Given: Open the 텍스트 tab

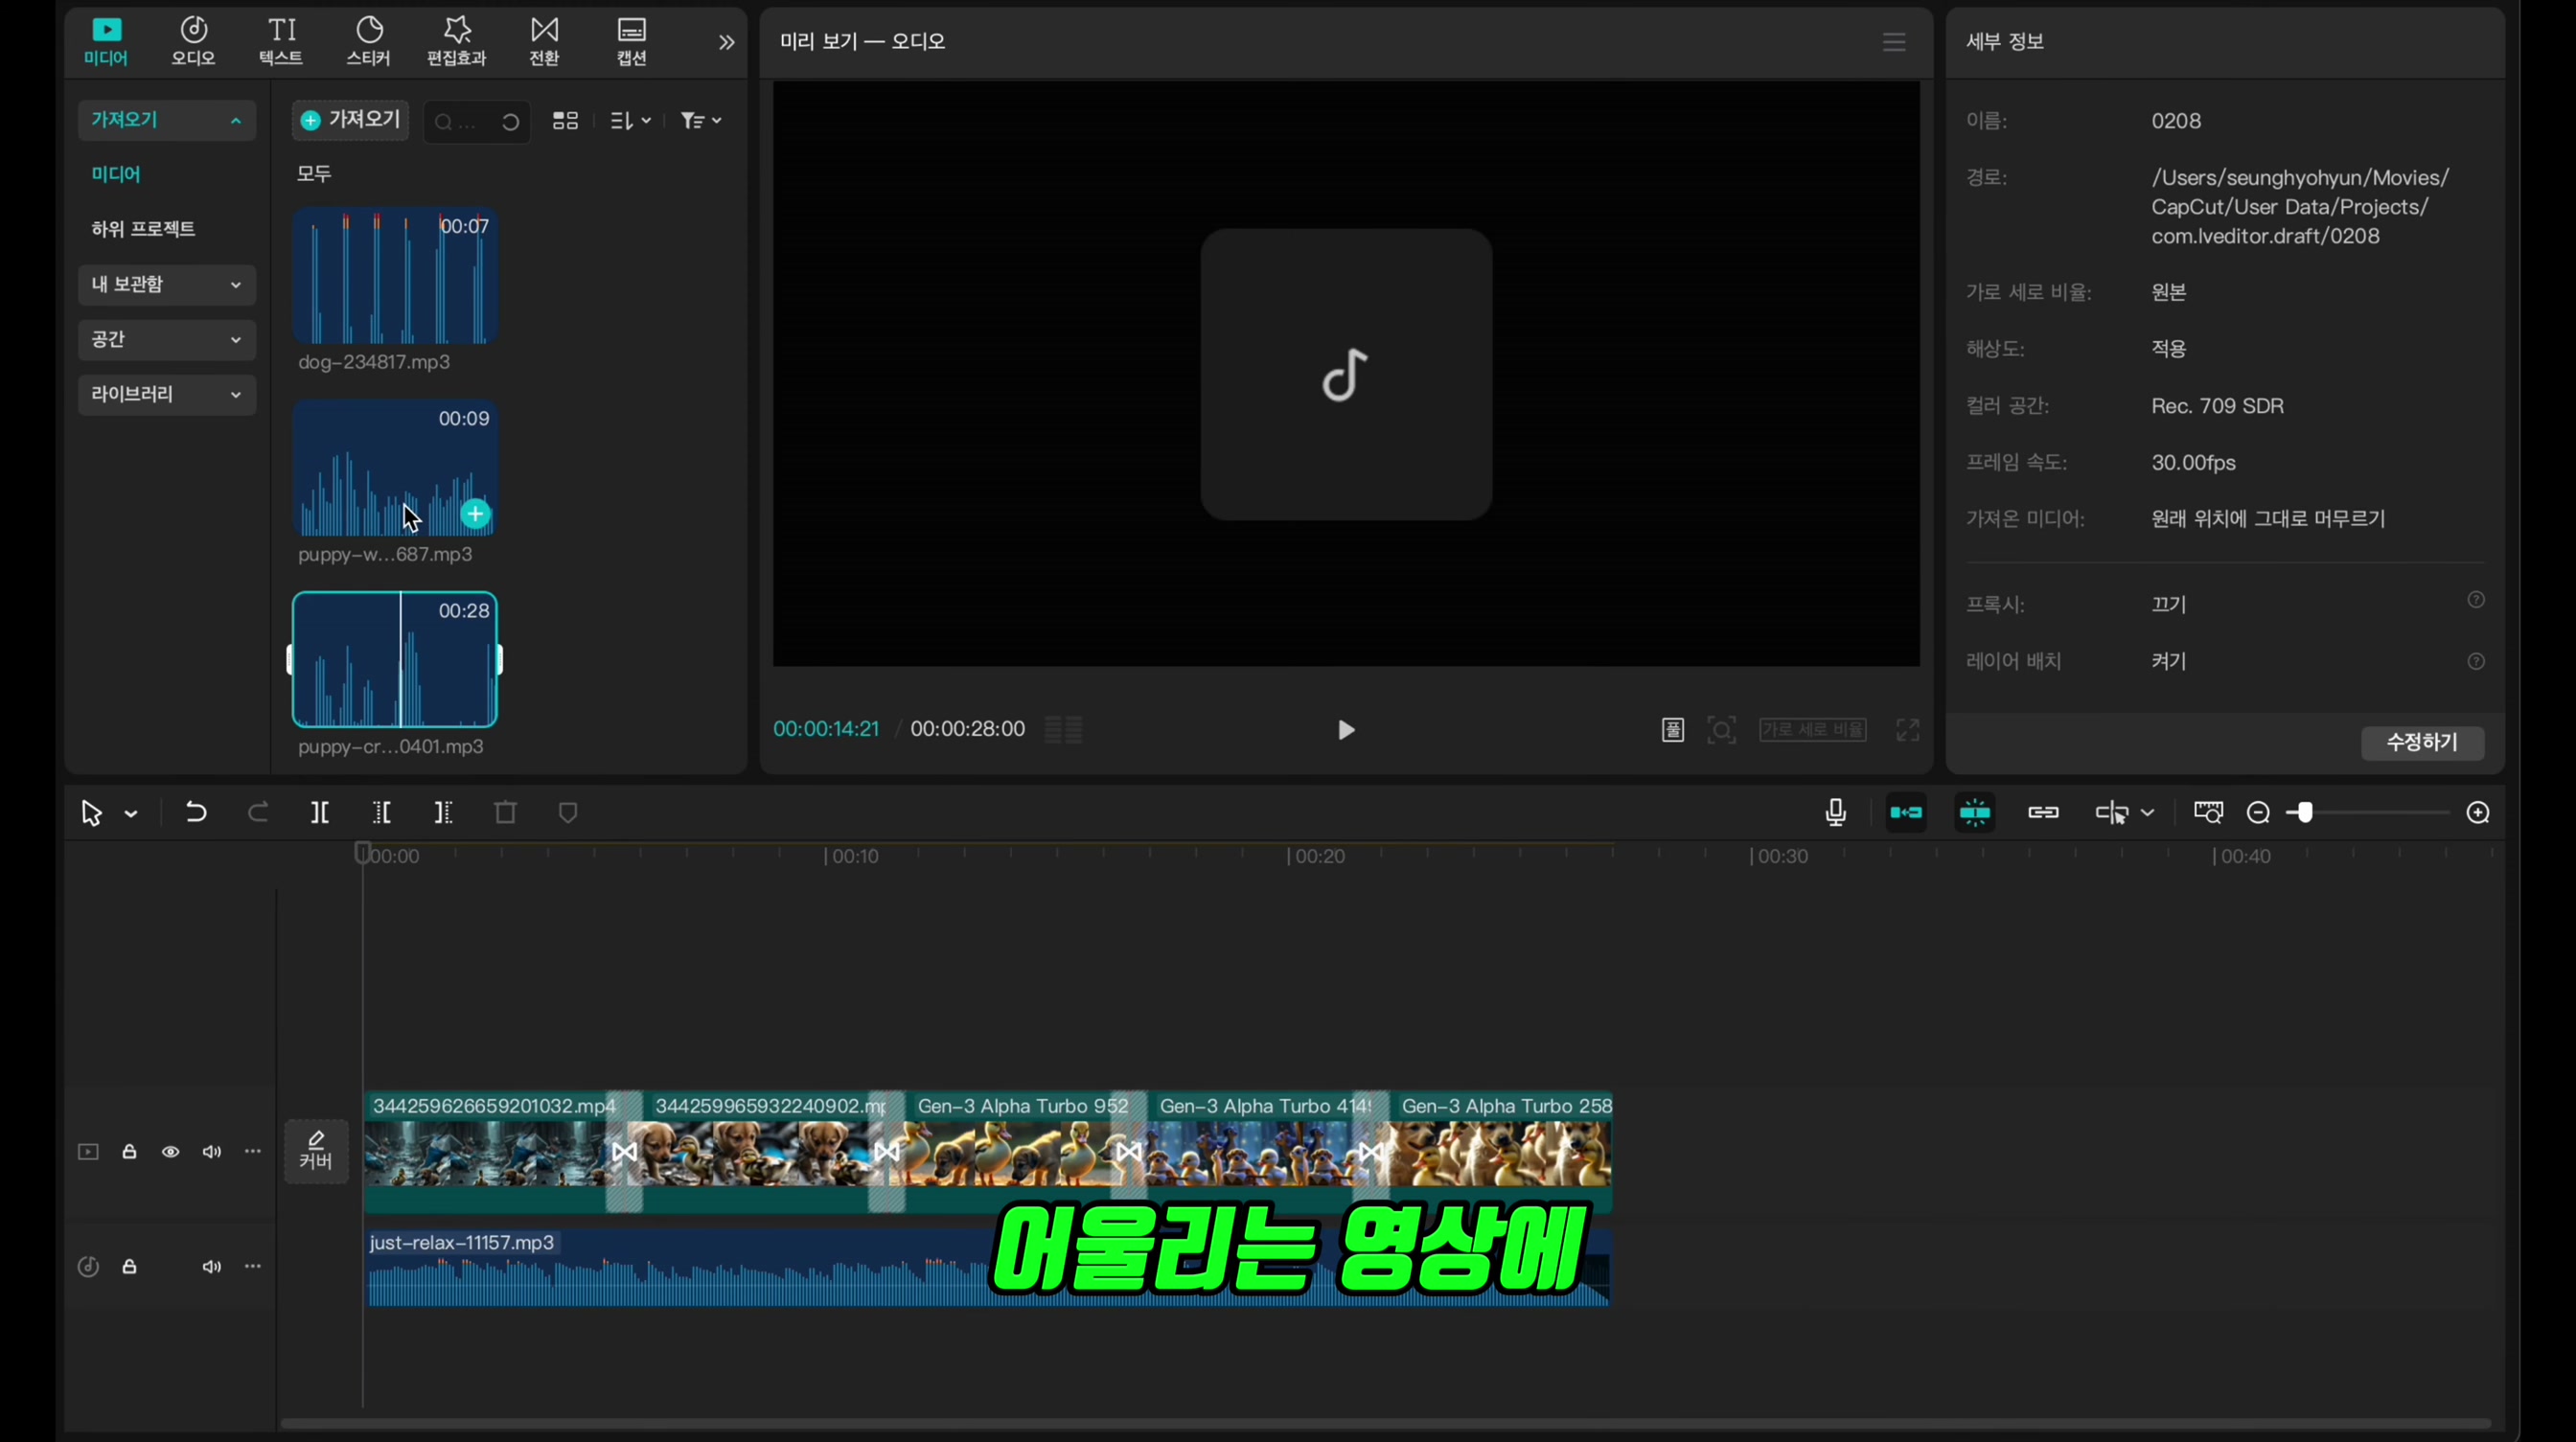Looking at the screenshot, I should [x=281, y=42].
